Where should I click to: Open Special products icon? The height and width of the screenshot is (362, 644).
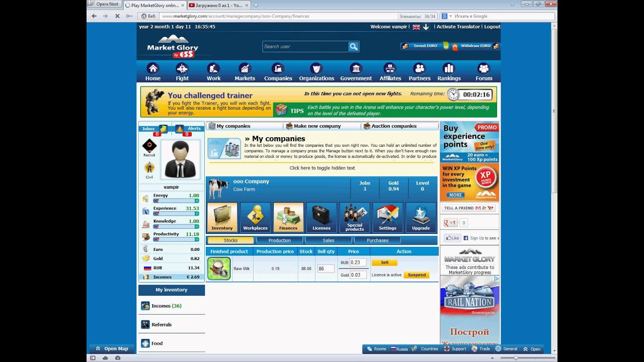355,217
